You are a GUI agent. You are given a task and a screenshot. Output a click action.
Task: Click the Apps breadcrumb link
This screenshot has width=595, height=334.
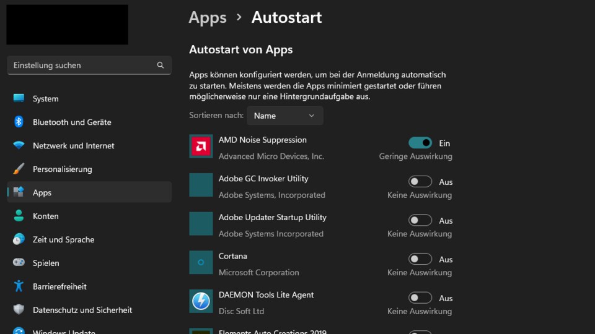pyautogui.click(x=208, y=17)
